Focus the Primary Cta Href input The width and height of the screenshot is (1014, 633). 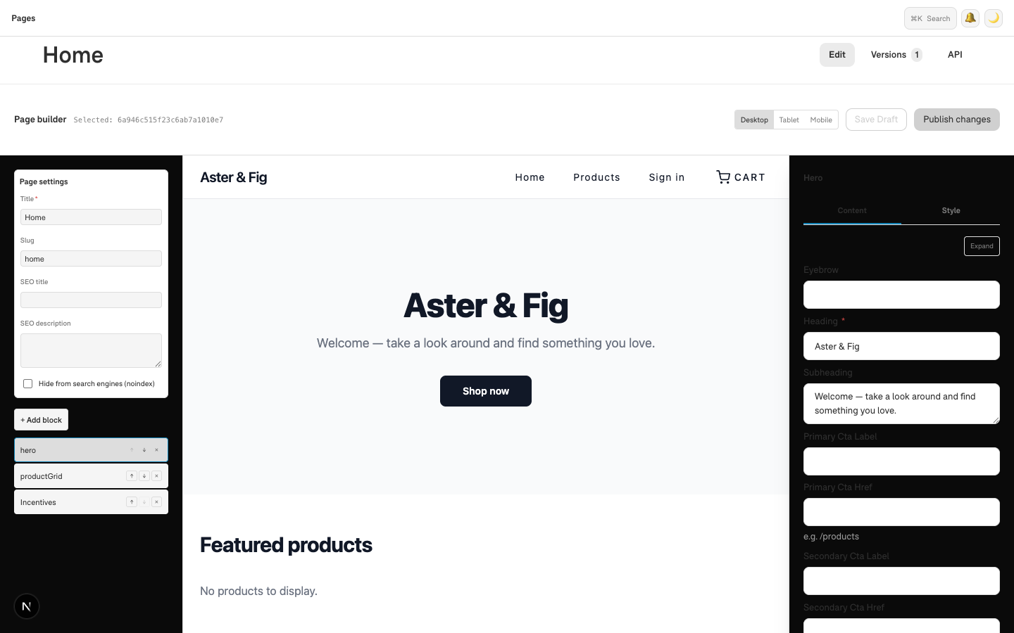(x=901, y=512)
